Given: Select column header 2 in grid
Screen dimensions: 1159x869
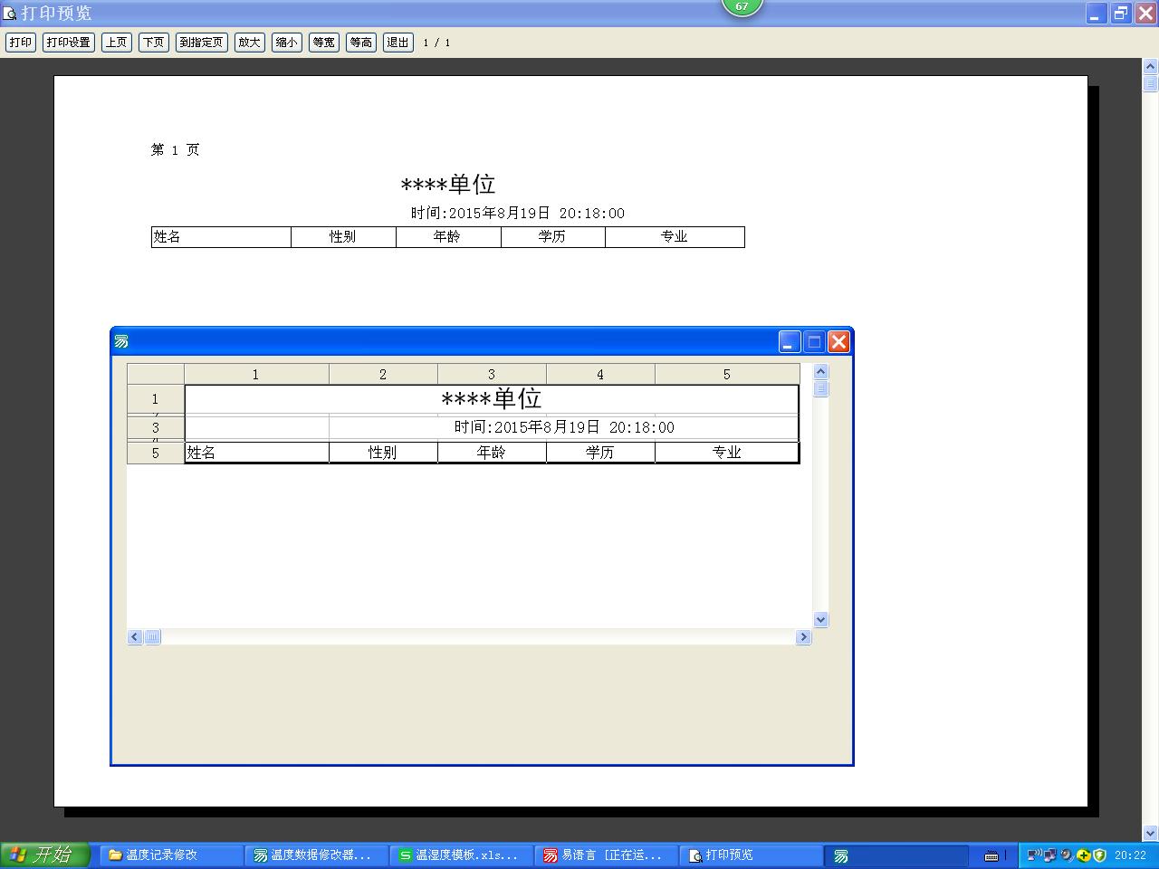Looking at the screenshot, I should (383, 375).
